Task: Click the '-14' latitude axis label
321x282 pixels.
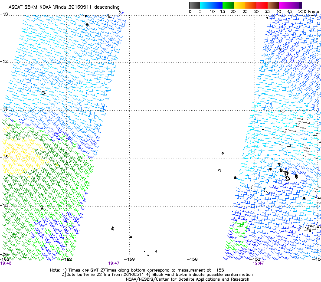Action: click(x=4, y=109)
